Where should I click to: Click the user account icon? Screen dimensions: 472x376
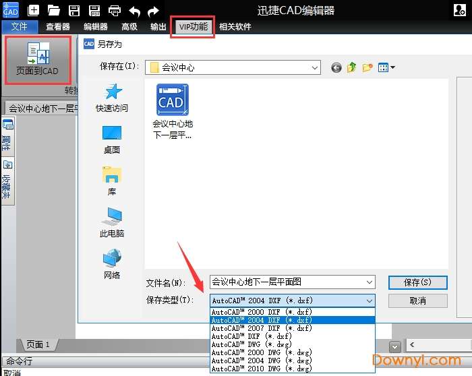(x=460, y=10)
